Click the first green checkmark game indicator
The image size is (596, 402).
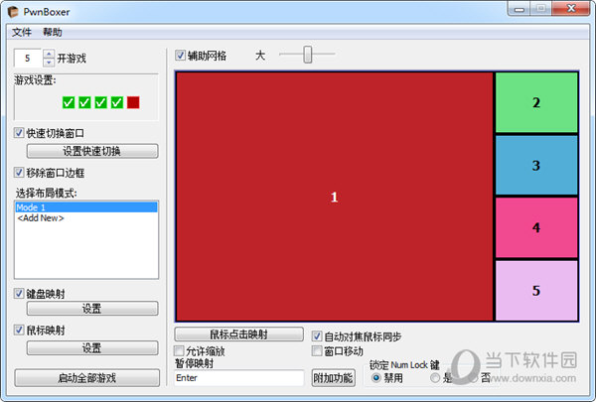pyautogui.click(x=69, y=102)
